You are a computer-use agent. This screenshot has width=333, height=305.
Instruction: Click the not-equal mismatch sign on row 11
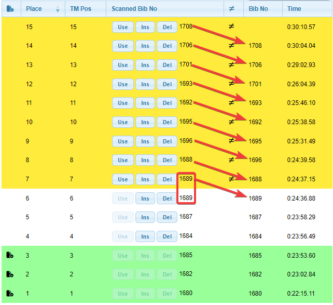point(232,103)
